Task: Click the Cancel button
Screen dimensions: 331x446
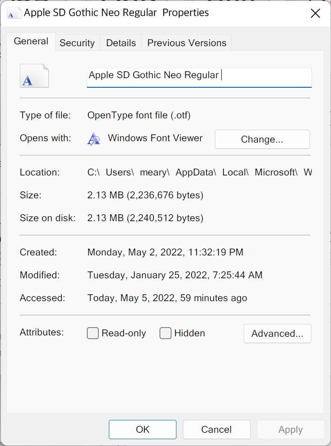Action: (x=217, y=430)
